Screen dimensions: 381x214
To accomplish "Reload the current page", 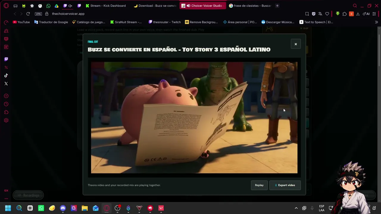I will [x=28, y=14].
